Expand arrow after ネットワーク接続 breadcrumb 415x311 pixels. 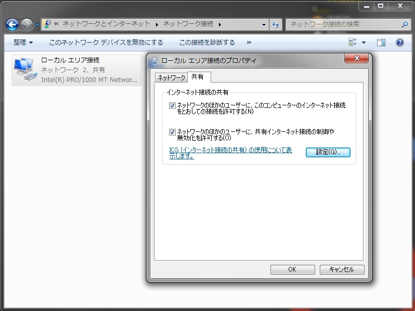(220, 24)
